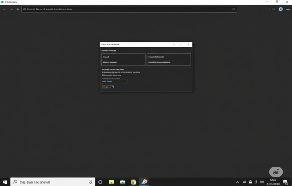This screenshot has height=186, width=292.
Task: Select the right option card in the dialog
Action: (169, 60)
